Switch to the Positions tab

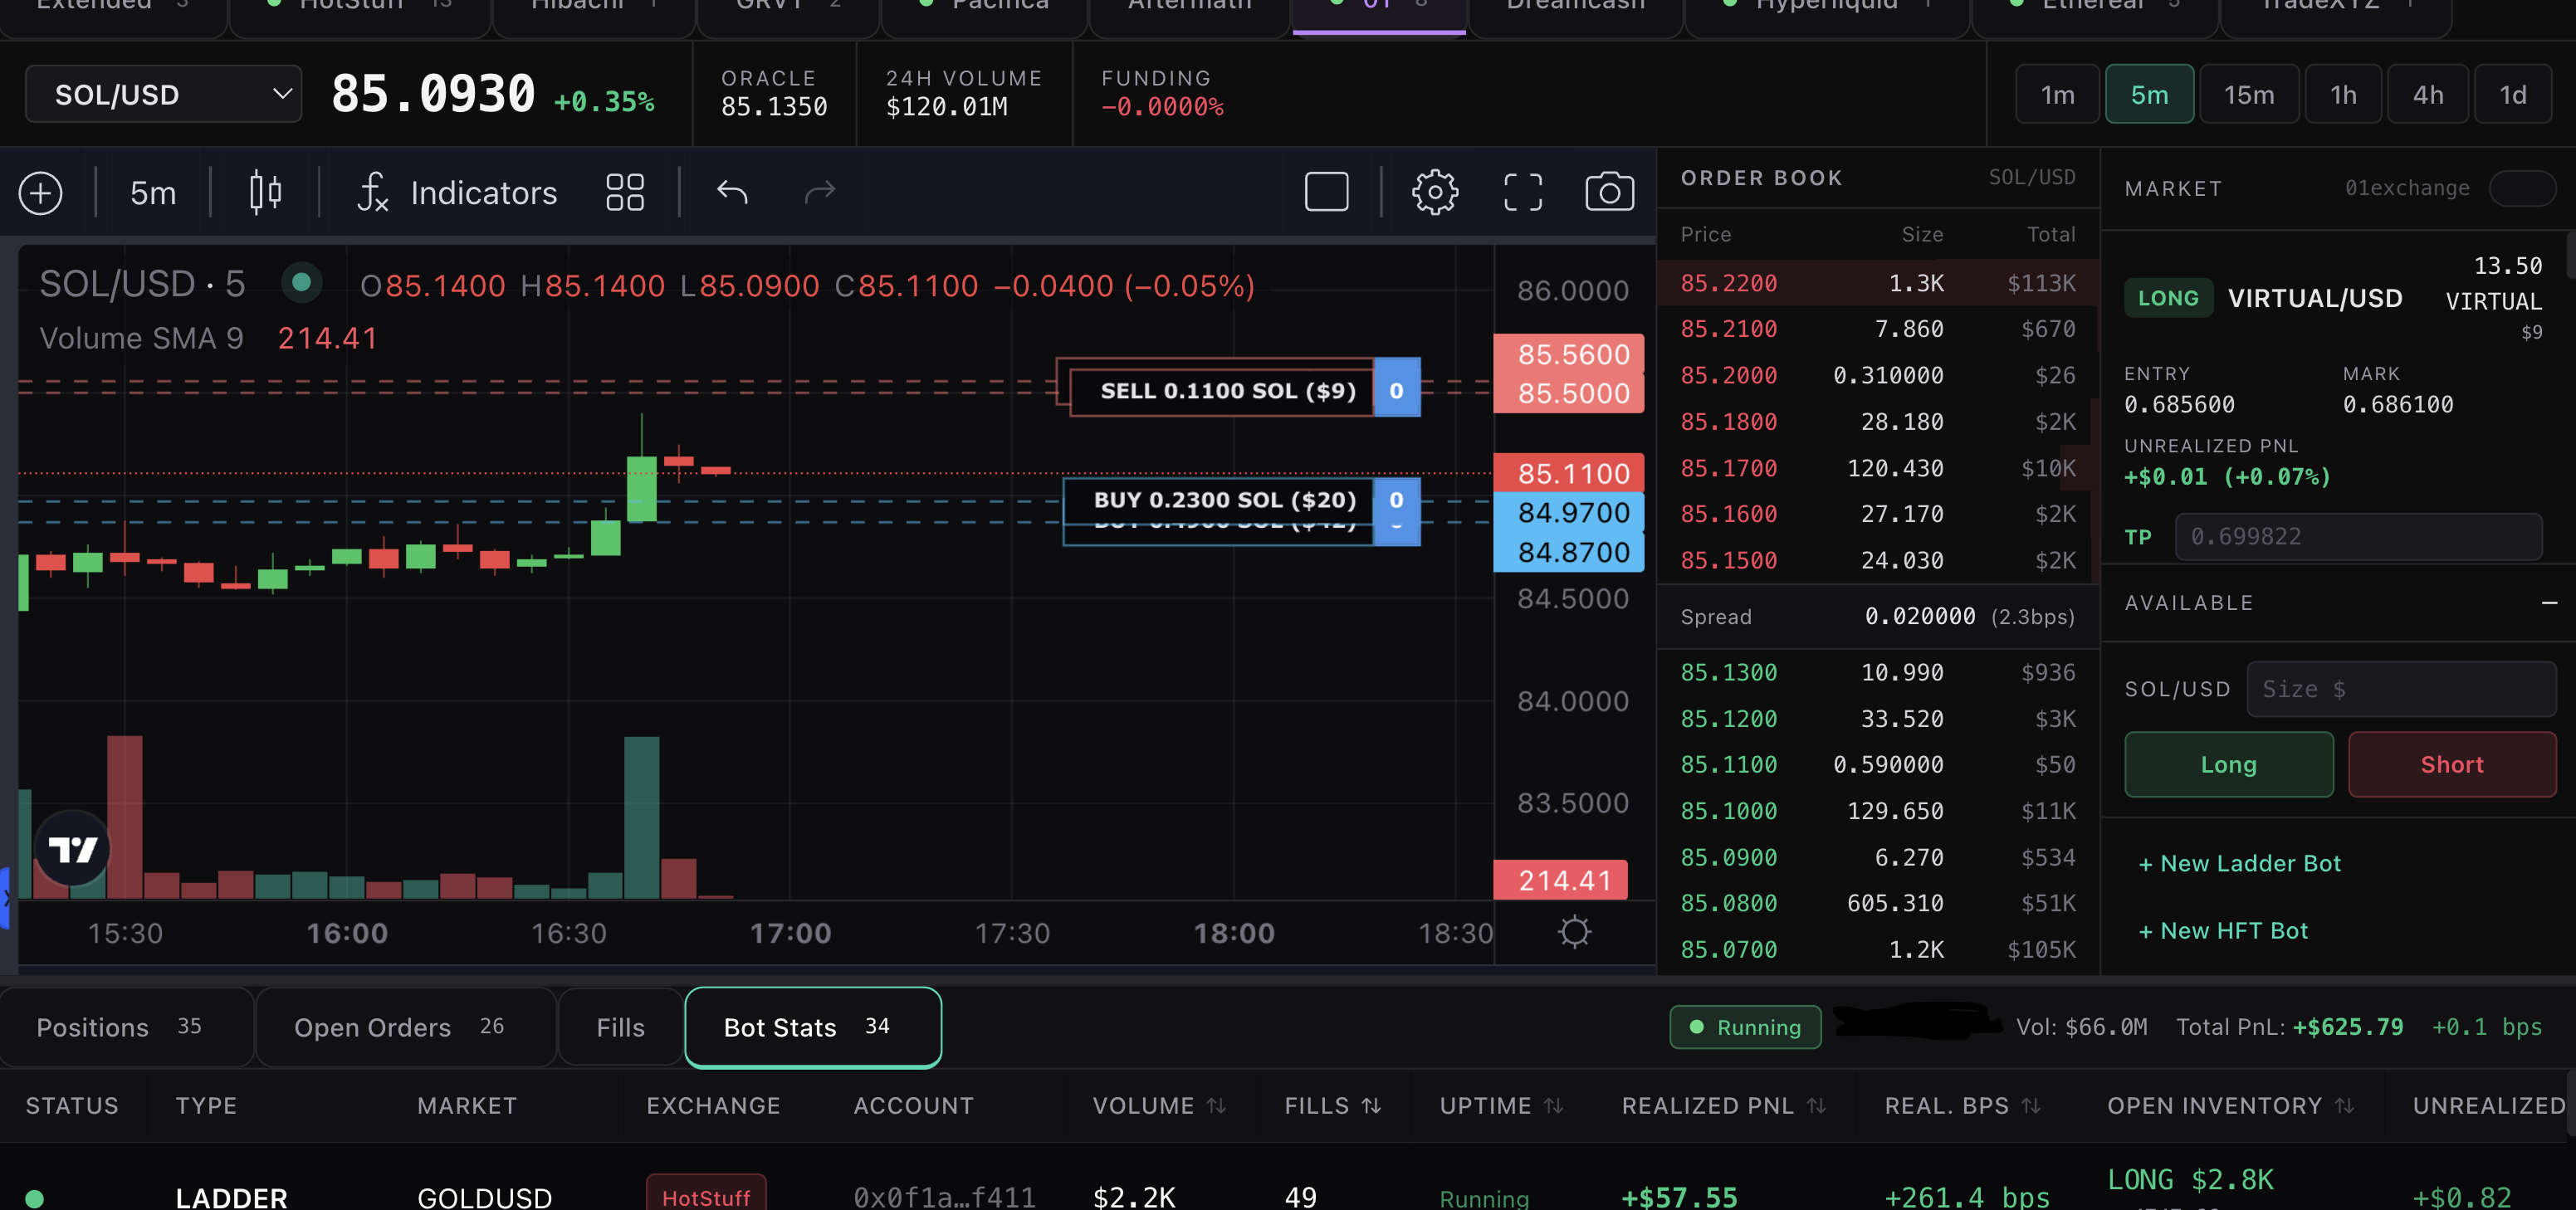click(126, 1027)
